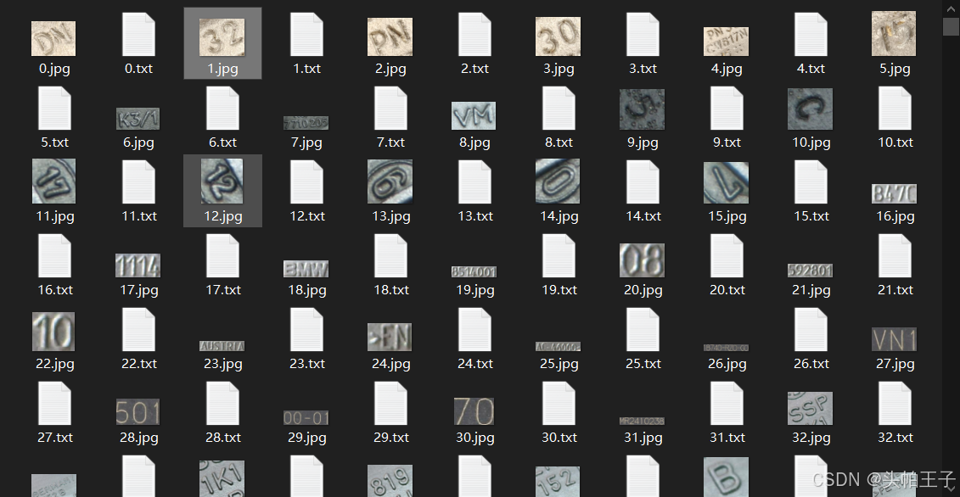Click the file name label 31.jpg
Screen dimensions: 960x497
(643, 438)
